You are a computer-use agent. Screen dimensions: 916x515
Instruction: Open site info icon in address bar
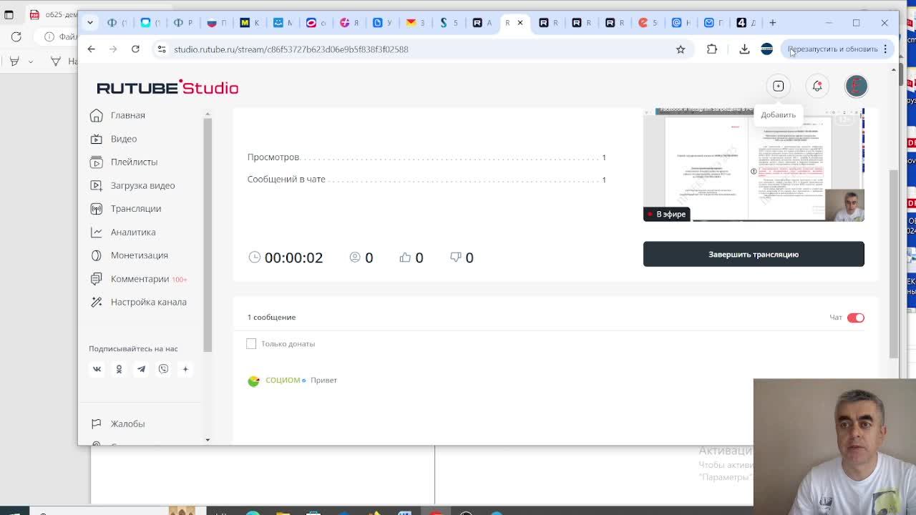pos(161,49)
